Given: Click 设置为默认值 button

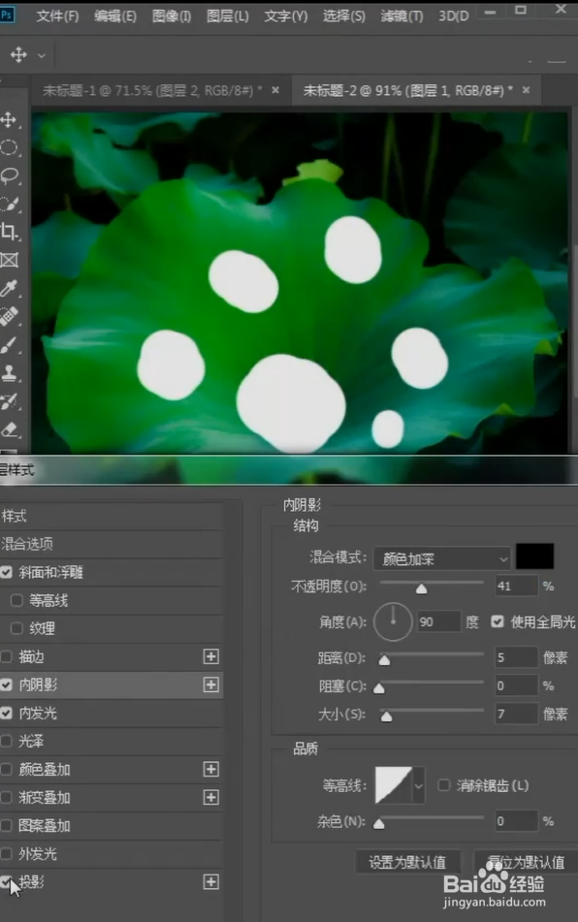Looking at the screenshot, I should 407,863.
